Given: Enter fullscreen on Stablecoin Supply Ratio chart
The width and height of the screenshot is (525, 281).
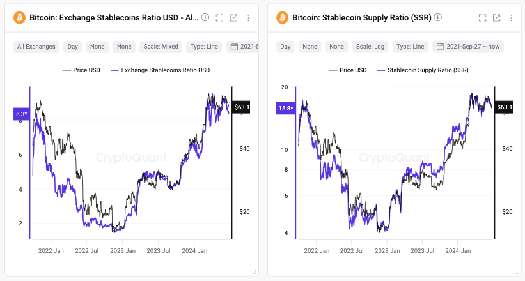Looking at the screenshot, I should (x=482, y=18).
